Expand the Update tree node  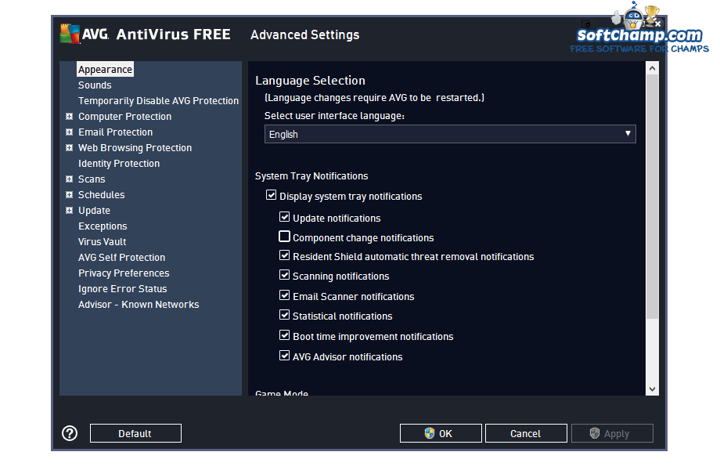pos(70,211)
